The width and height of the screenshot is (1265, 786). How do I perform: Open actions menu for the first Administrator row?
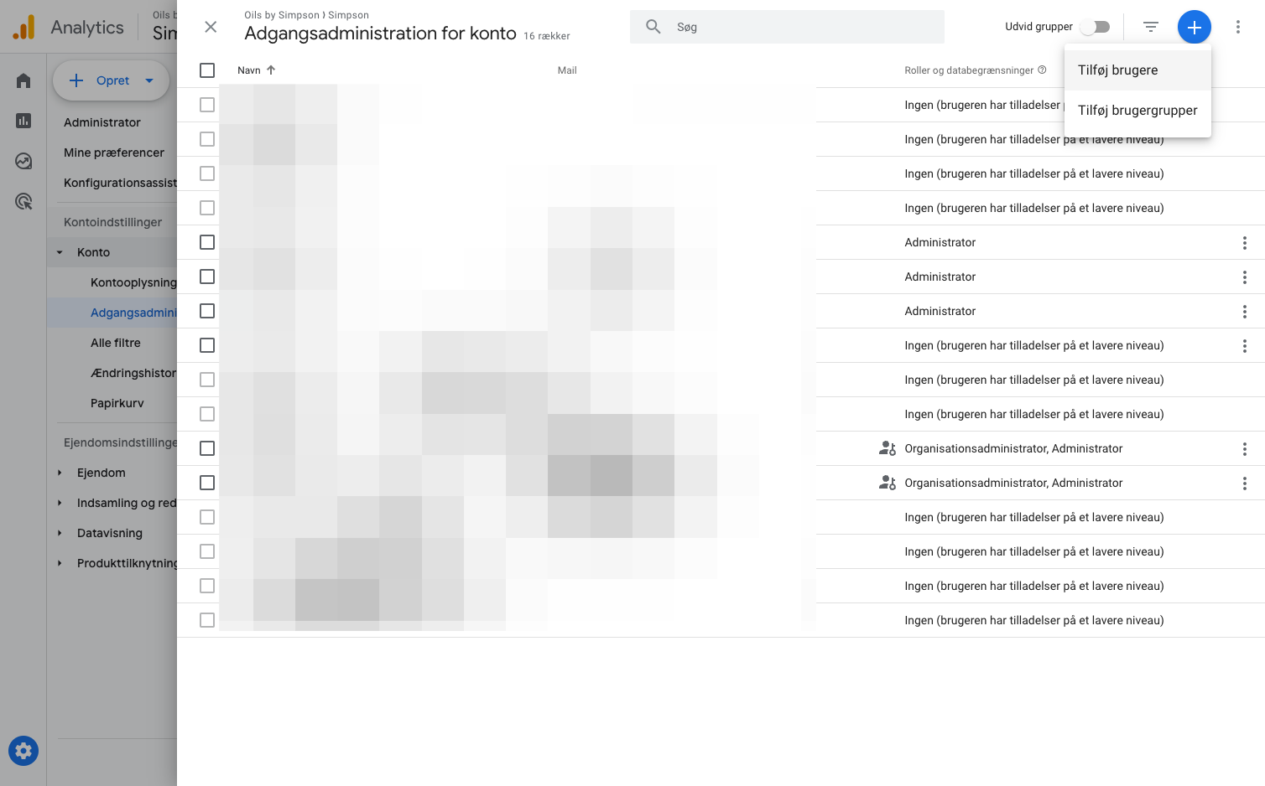[x=1245, y=243]
